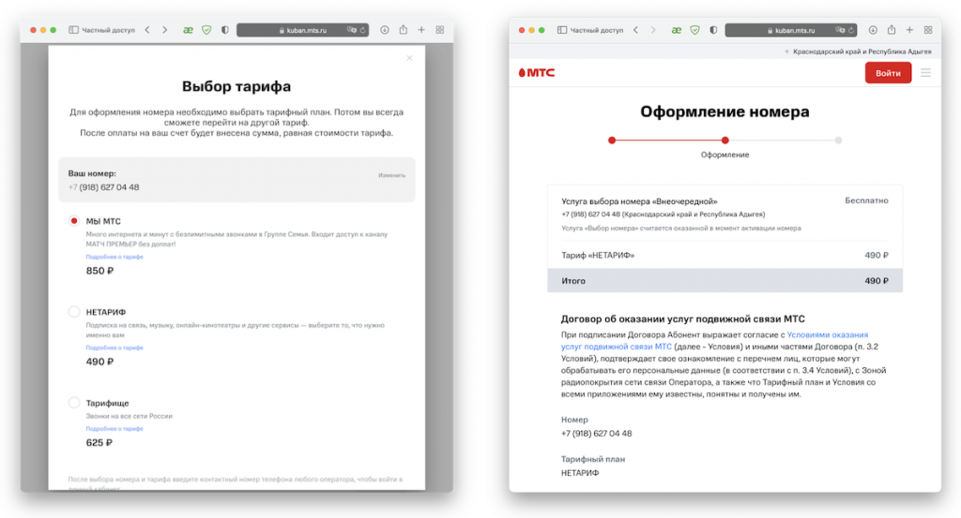Select the Тарифище tariff radio button
Viewport: 961px width, 518px height.
point(74,403)
